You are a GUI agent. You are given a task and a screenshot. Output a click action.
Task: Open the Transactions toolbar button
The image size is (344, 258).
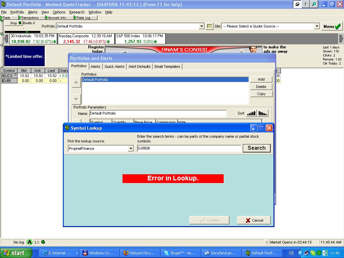[x=32, y=17]
